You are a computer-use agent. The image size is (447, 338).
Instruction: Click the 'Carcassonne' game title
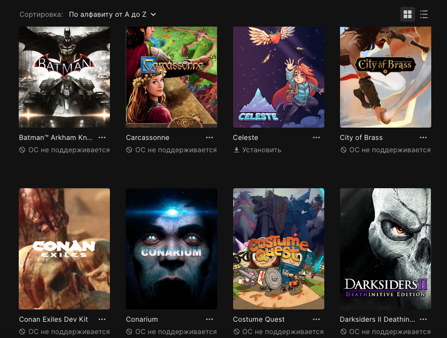tap(148, 137)
